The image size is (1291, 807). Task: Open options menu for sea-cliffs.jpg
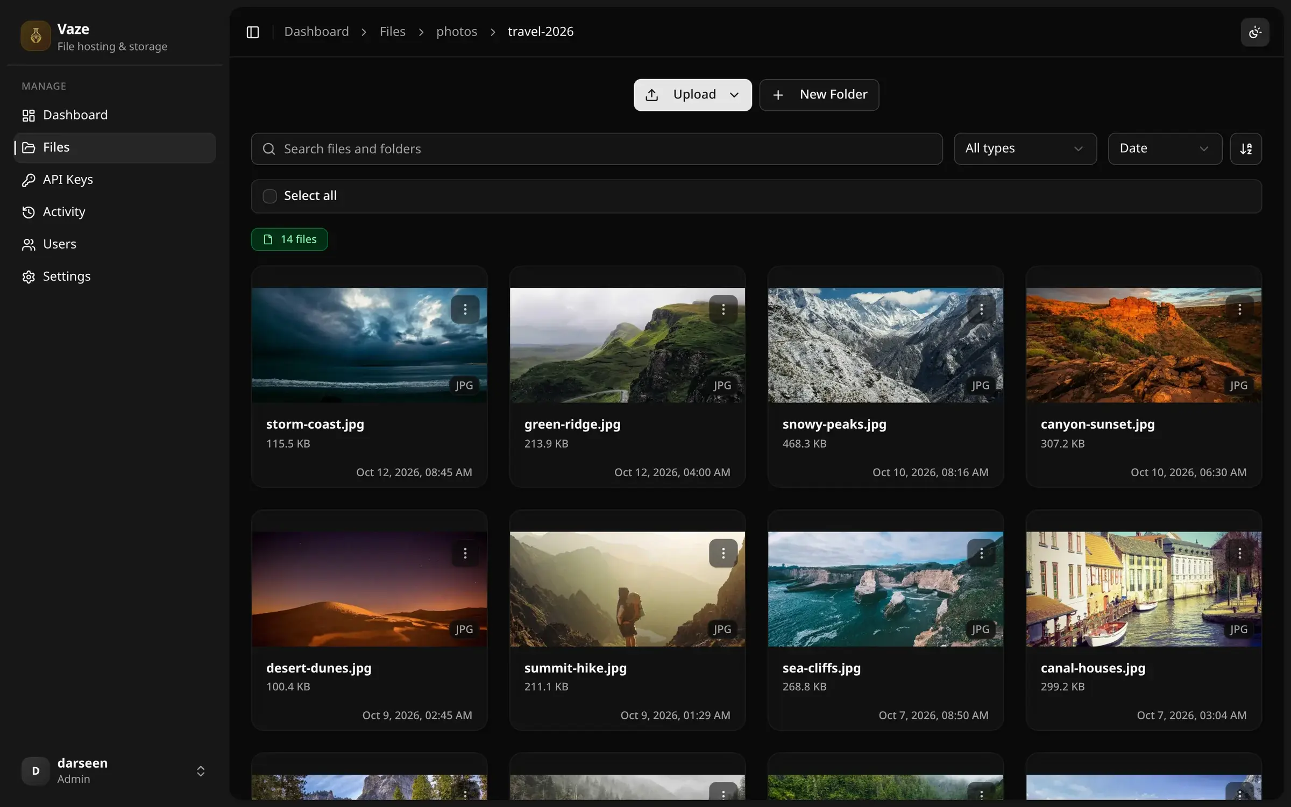pyautogui.click(x=981, y=553)
